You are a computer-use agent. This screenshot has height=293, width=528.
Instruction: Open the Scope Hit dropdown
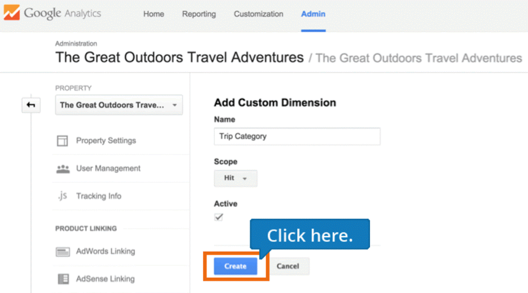(x=235, y=178)
